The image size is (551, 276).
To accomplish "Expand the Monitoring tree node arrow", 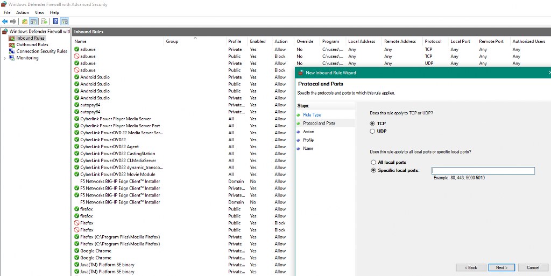I will [x=4, y=58].
